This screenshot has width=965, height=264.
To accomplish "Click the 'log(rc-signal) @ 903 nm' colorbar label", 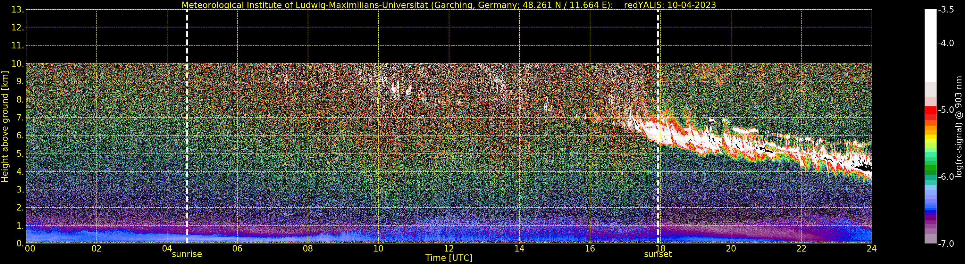I will 959,127.
